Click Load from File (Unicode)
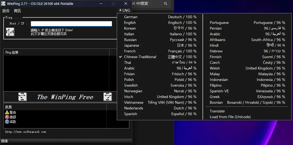 point(247,117)
